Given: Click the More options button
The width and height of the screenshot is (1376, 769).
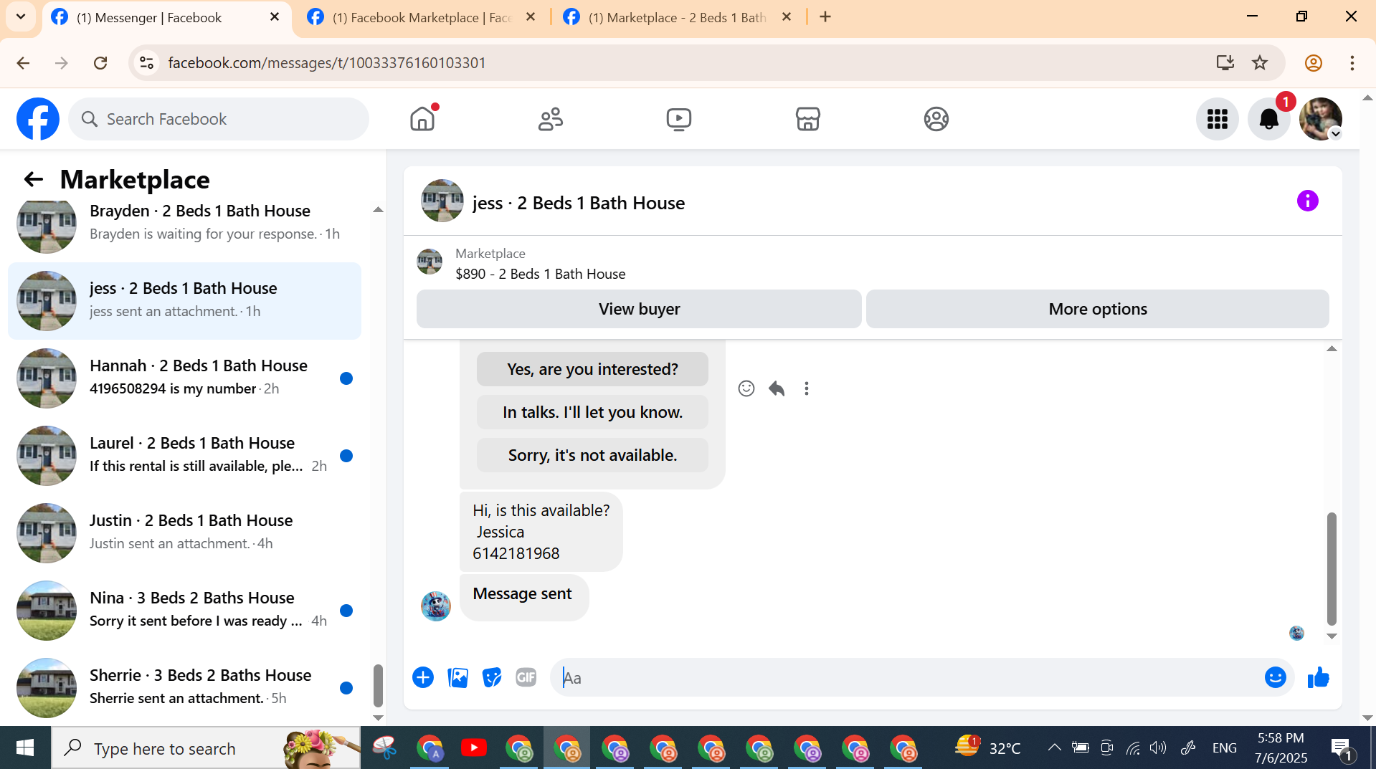Looking at the screenshot, I should (1098, 309).
